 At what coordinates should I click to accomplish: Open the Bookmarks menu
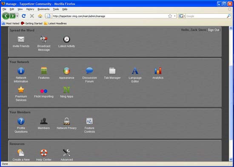pos(43,9)
